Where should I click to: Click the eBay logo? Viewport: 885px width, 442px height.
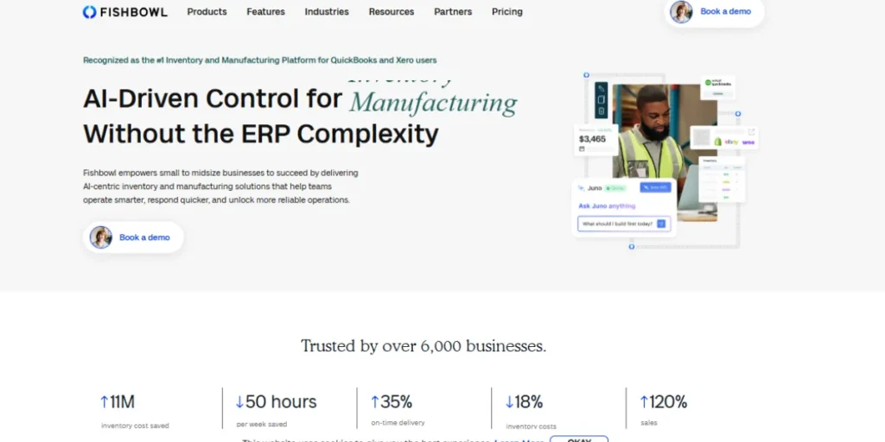[x=732, y=142]
